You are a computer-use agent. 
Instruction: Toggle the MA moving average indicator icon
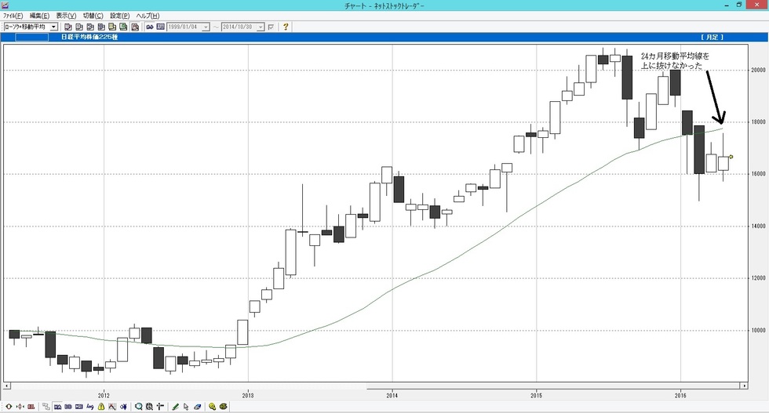[x=57, y=407]
